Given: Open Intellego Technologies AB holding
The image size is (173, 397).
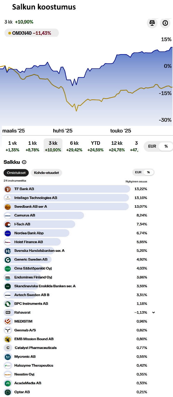Looking at the screenshot, I should tap(76, 198).
